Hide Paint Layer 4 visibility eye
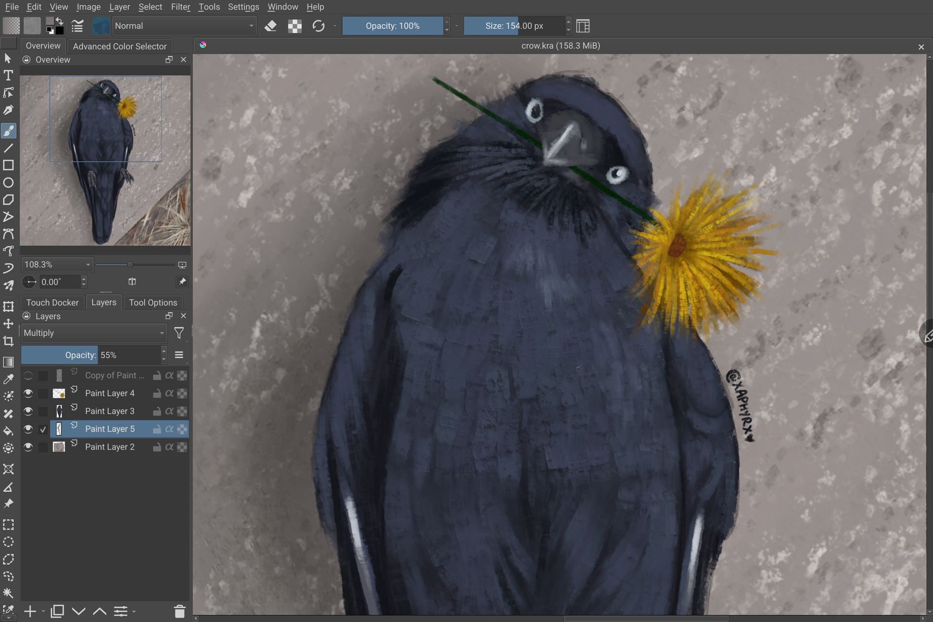This screenshot has height=622, width=933. [28, 393]
